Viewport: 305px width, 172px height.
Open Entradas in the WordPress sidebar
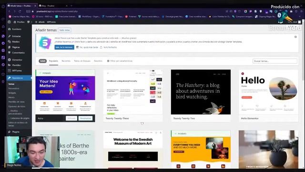pos(16,36)
